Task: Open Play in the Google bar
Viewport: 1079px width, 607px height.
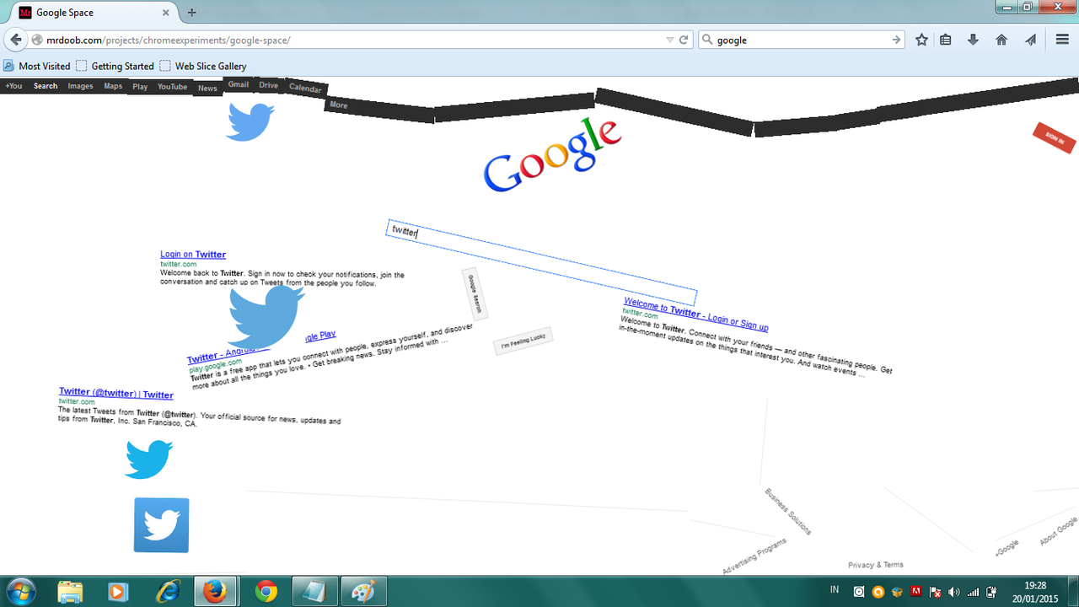Action: [x=140, y=87]
